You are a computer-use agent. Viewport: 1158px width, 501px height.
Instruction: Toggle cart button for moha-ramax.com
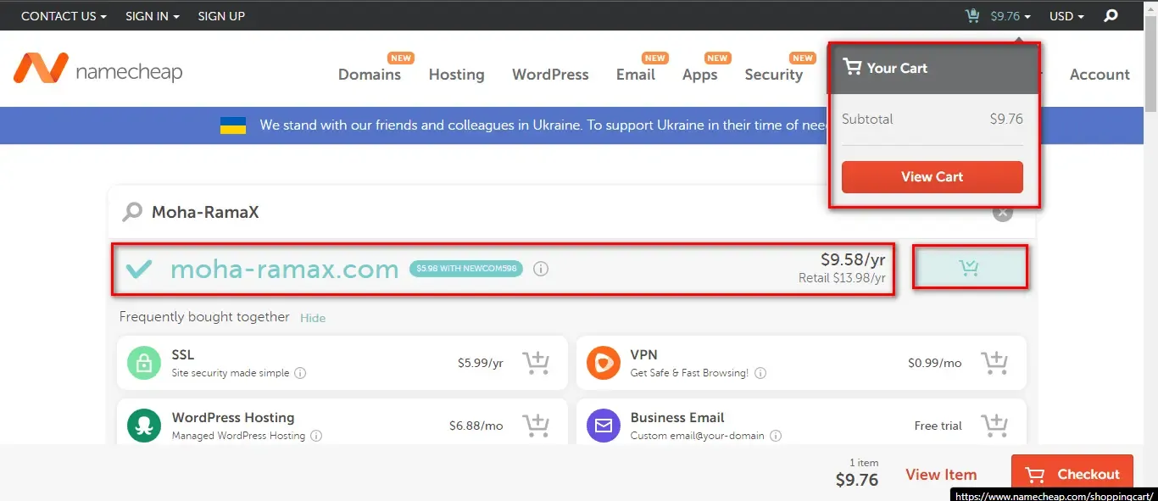tap(969, 268)
